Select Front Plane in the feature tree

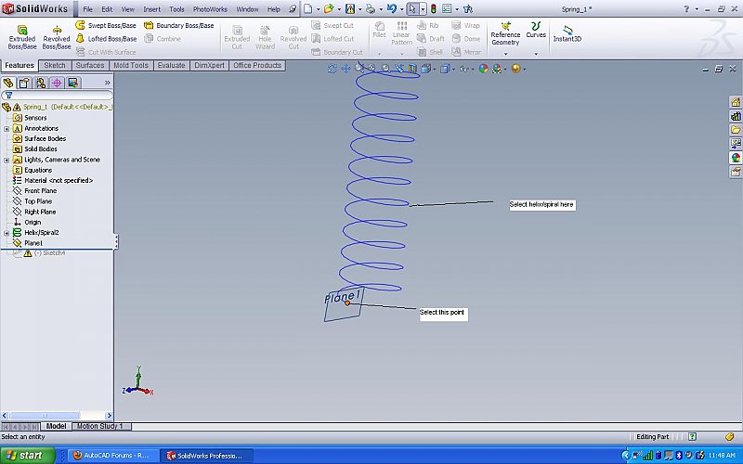pos(40,191)
